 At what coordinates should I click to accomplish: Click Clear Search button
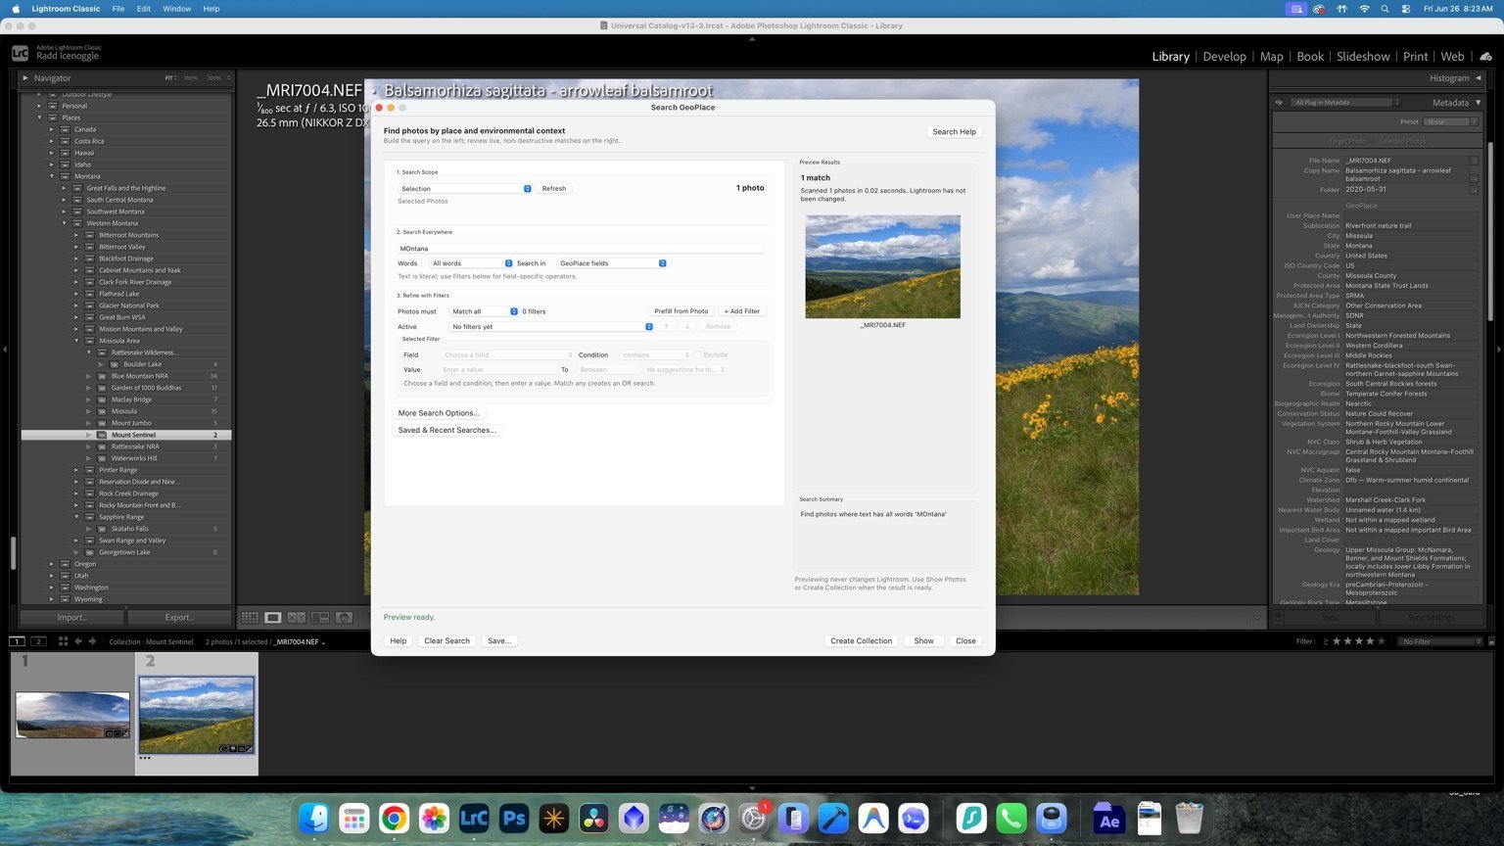coord(446,641)
